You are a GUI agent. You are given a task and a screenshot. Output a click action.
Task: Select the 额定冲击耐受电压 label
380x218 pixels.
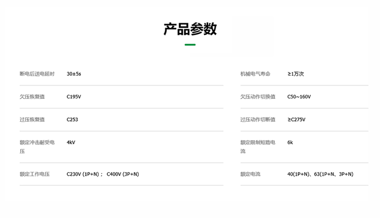(37, 146)
